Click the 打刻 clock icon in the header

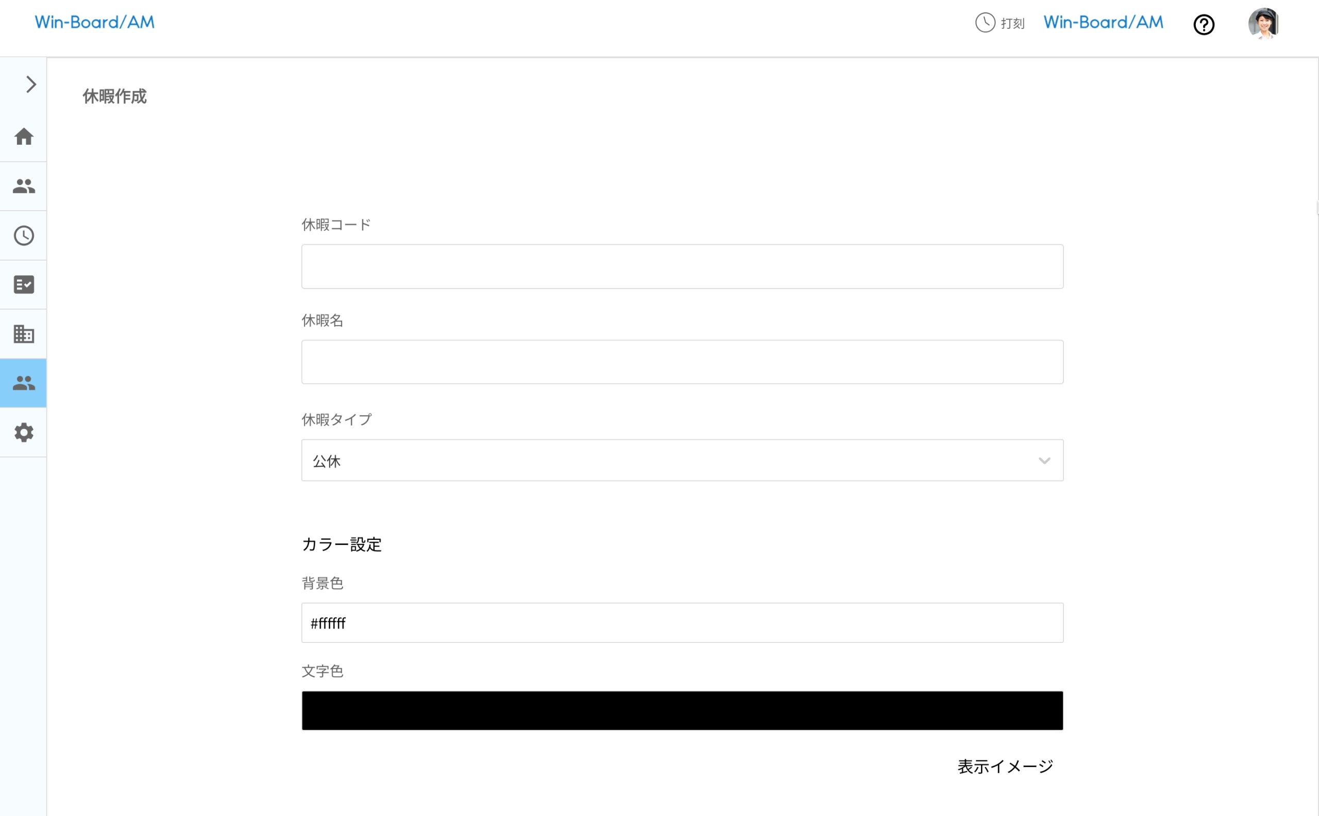click(985, 23)
